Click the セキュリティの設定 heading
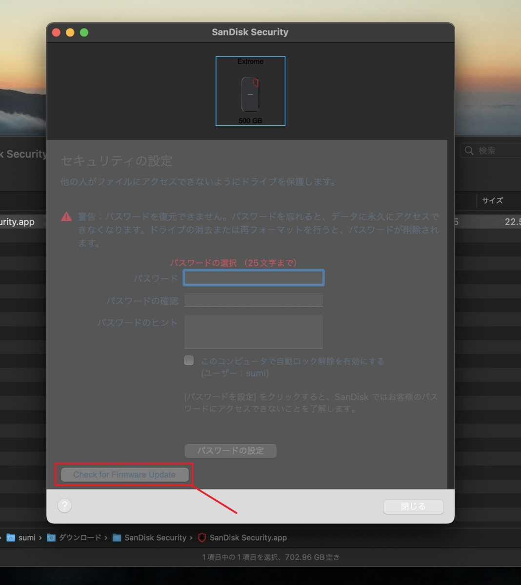Image resolution: width=521 pixels, height=585 pixels. (x=117, y=161)
